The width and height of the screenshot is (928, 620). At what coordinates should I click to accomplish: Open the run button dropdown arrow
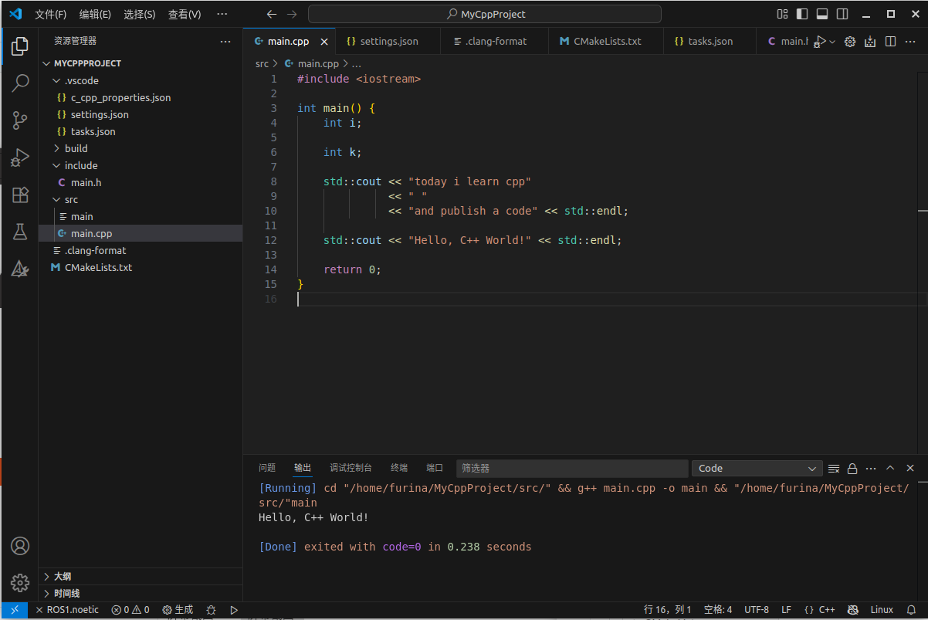coord(832,42)
